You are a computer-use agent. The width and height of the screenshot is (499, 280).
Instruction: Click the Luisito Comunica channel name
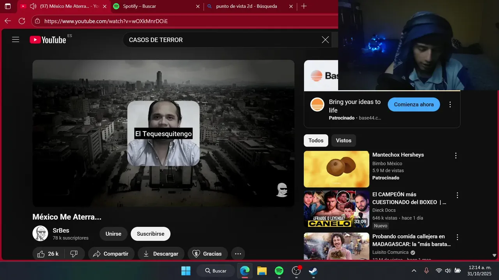390,252
